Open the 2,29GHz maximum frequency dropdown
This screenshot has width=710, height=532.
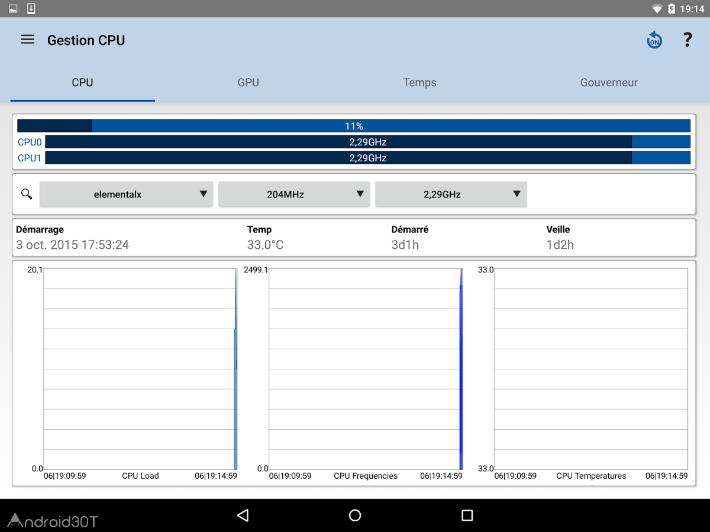451,194
